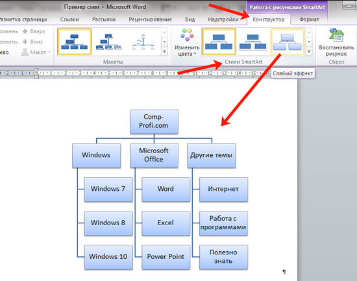
Task: Expand the Макеты gallery
Action: click(x=164, y=52)
